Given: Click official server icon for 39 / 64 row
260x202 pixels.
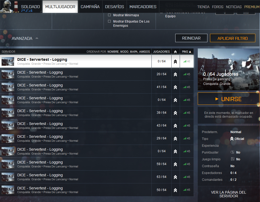Looking at the screenshot, I should pyautogui.click(x=175, y=113).
